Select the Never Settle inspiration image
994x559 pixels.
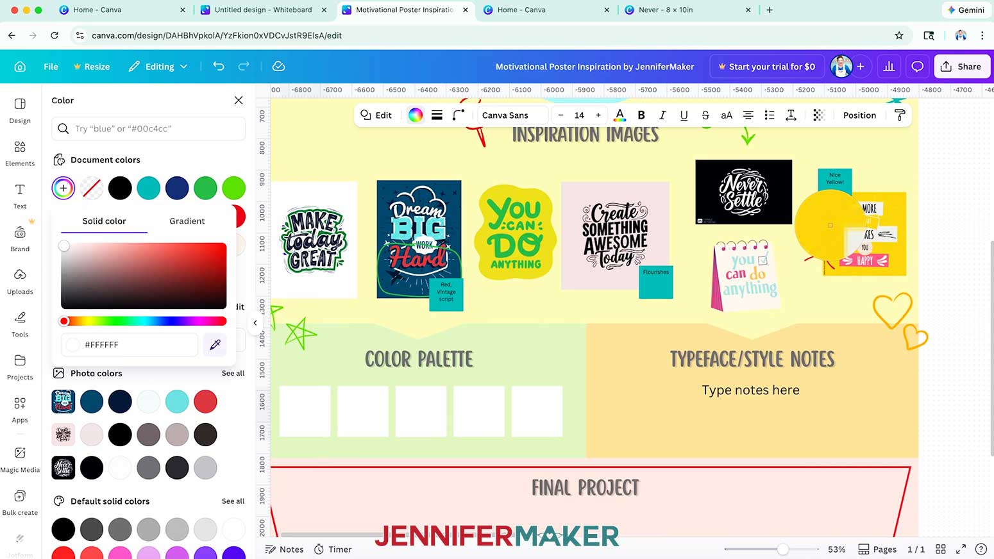(x=743, y=192)
